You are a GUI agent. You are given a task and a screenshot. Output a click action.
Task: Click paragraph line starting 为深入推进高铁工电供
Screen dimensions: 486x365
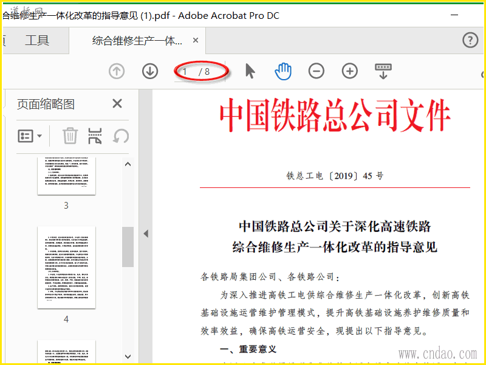tap(344, 295)
